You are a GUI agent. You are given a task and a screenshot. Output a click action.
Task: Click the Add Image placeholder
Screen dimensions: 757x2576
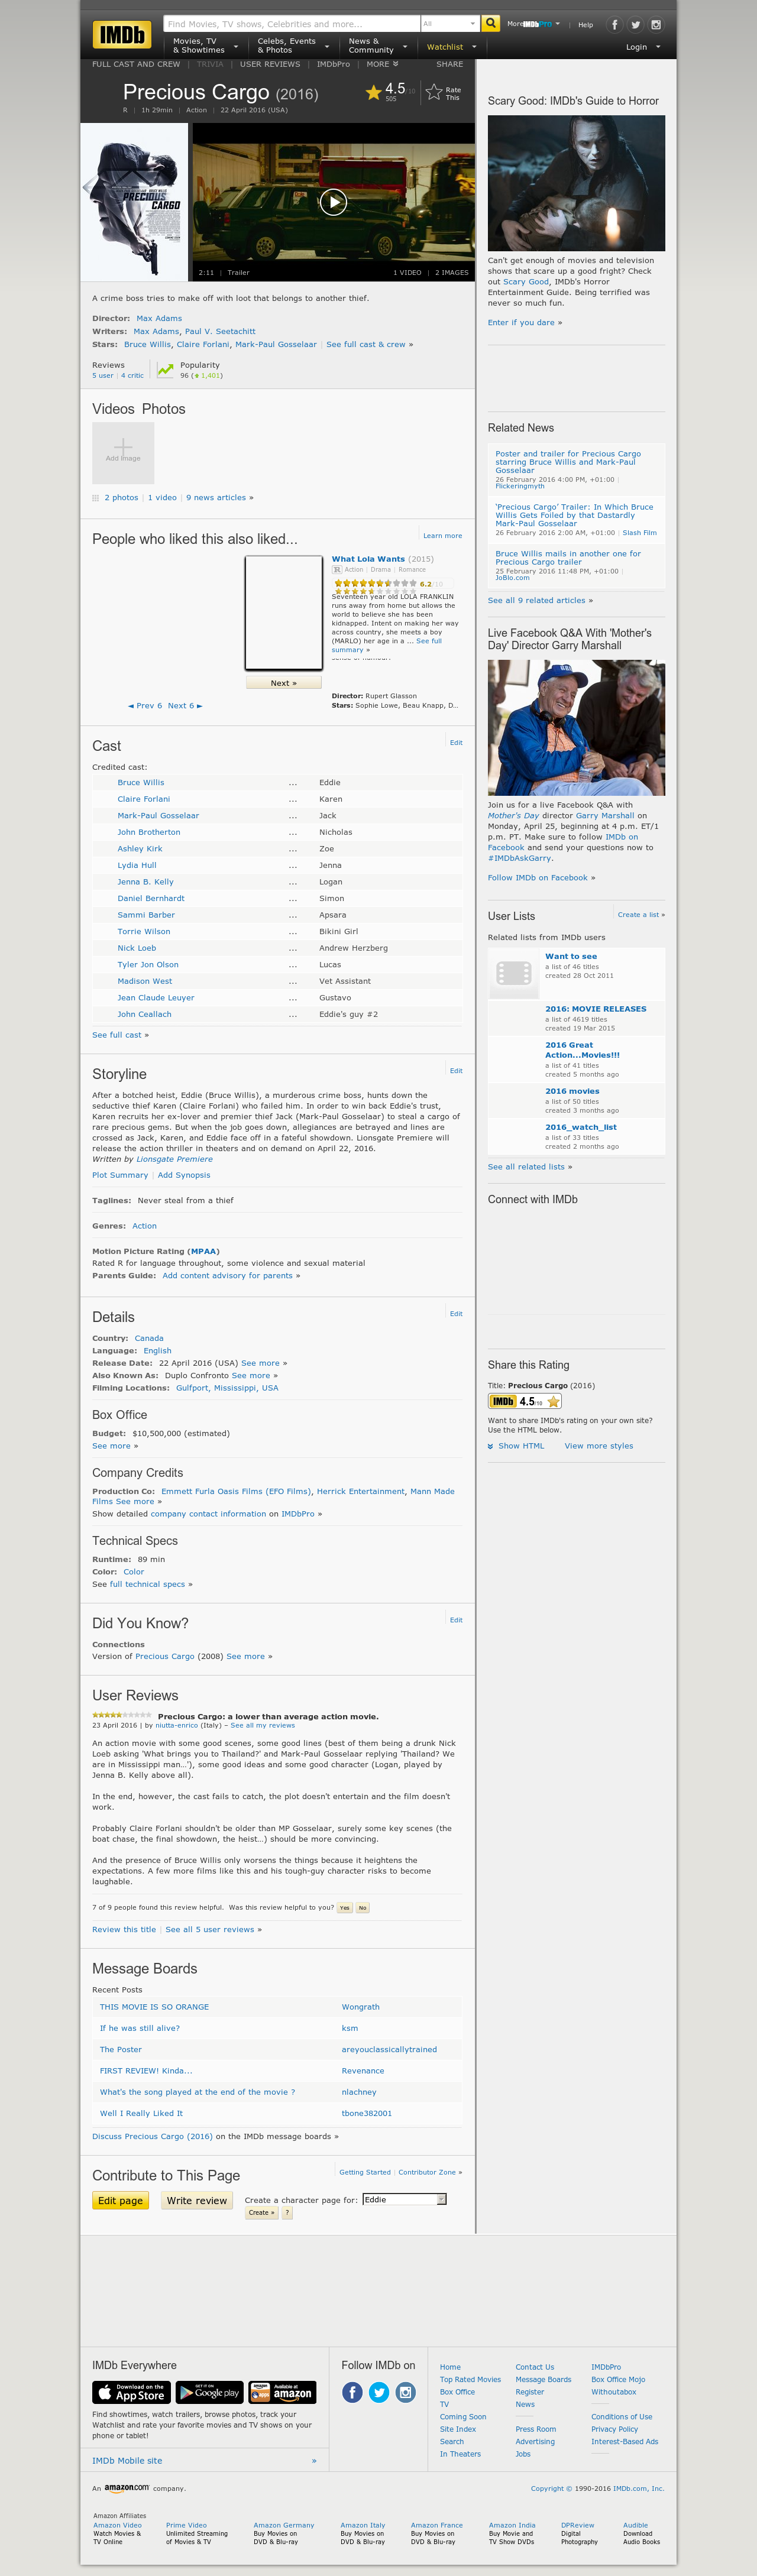pyautogui.click(x=123, y=453)
